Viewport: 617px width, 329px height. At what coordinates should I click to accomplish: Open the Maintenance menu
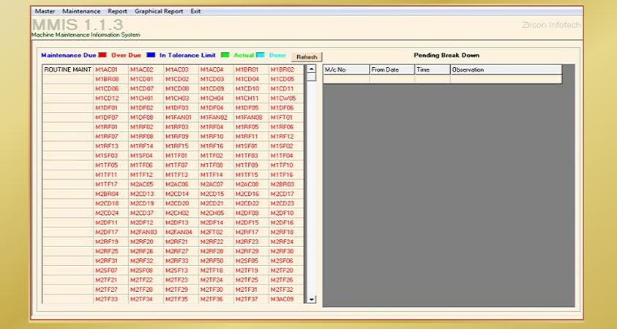tap(81, 12)
